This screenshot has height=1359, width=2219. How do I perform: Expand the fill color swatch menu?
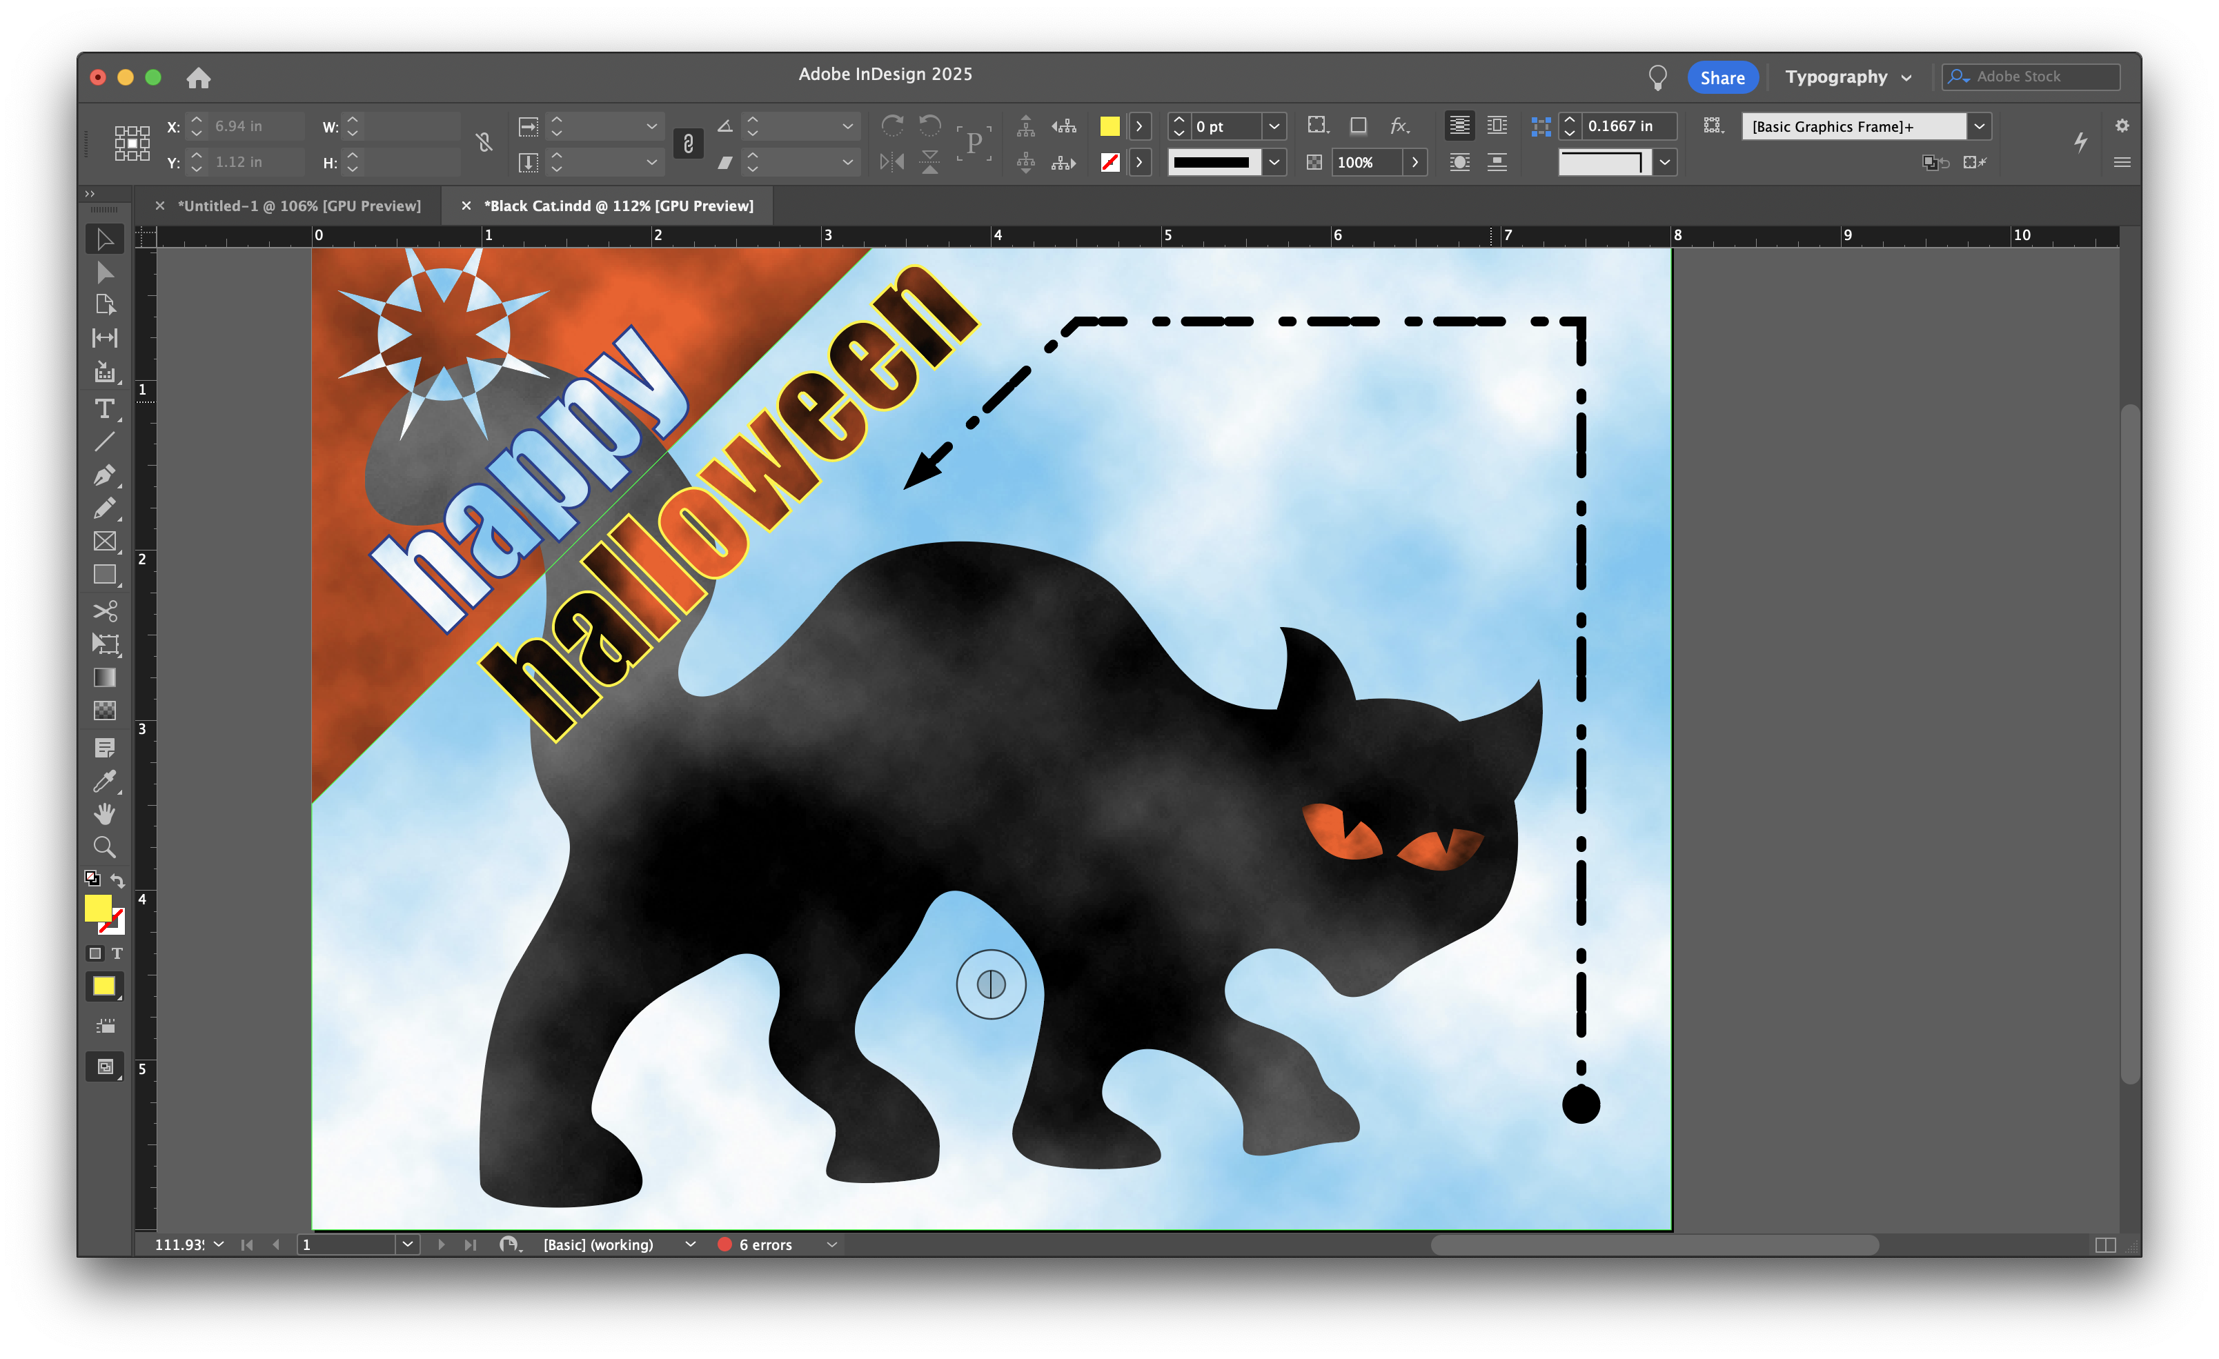coord(1139,126)
